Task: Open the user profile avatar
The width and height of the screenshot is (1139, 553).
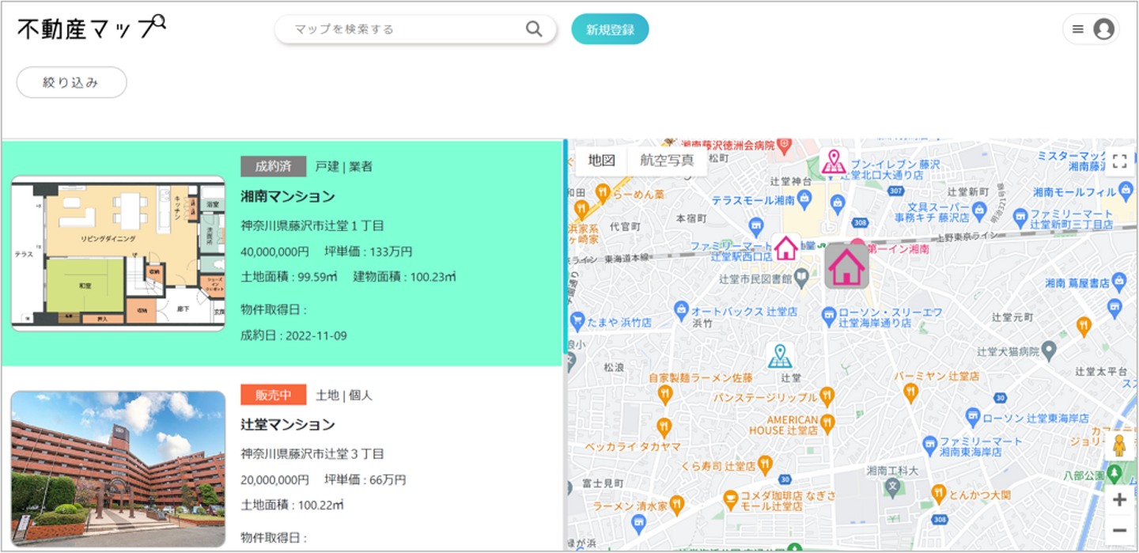Action: [x=1103, y=29]
